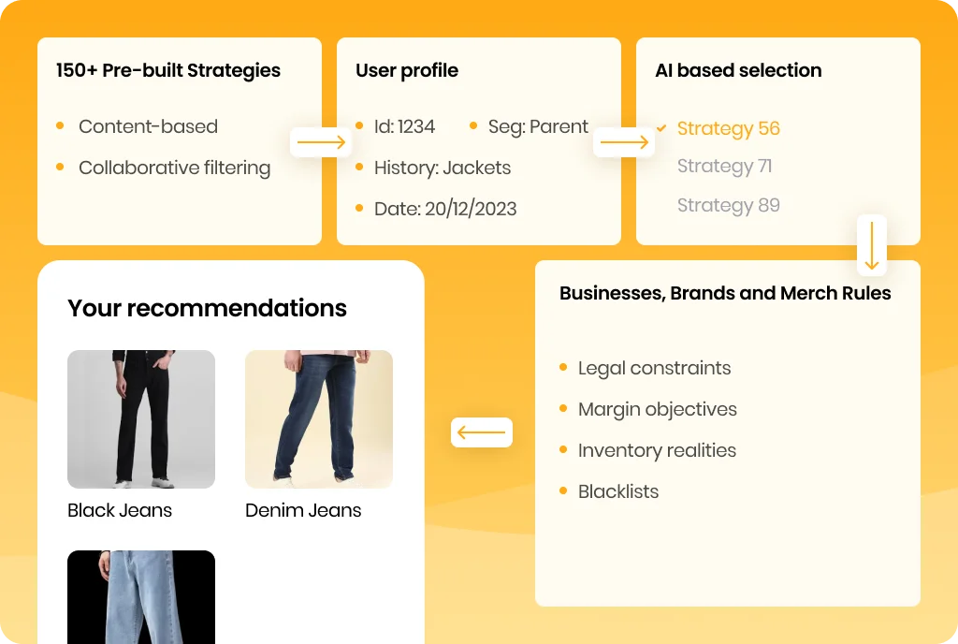
Task: Select the Content-based bullet item
Action: tap(149, 126)
